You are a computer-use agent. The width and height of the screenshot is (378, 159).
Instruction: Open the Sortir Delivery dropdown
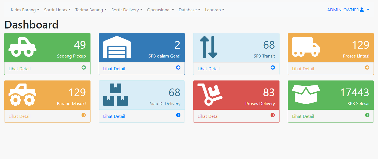point(127,10)
